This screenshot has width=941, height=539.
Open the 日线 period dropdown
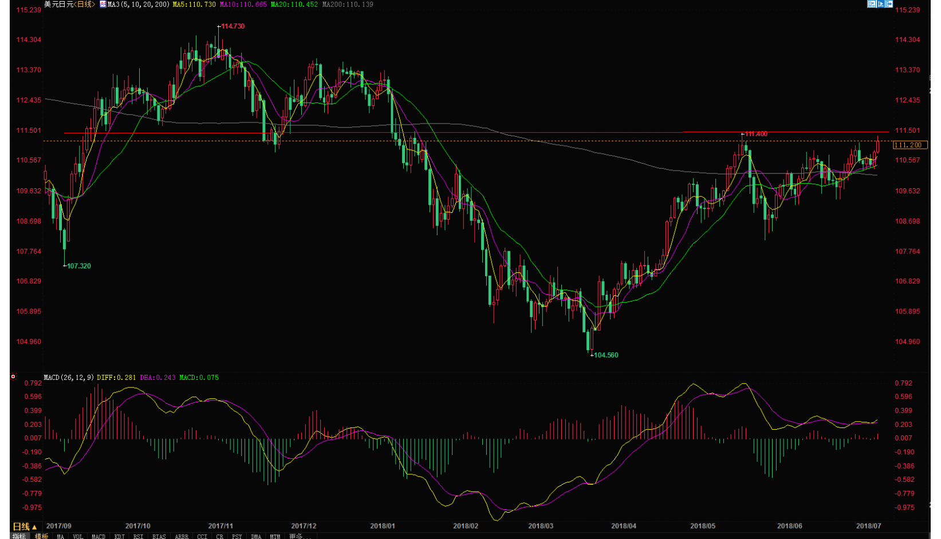click(x=25, y=526)
